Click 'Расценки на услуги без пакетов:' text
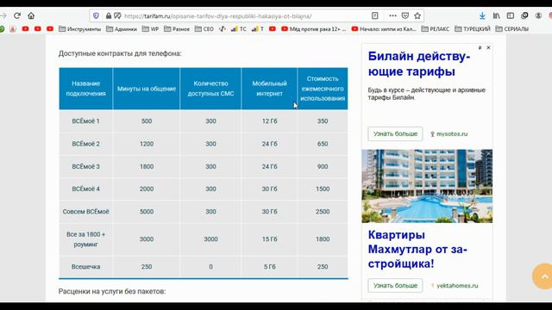Screen dimensions: 552x310 coord(112,291)
